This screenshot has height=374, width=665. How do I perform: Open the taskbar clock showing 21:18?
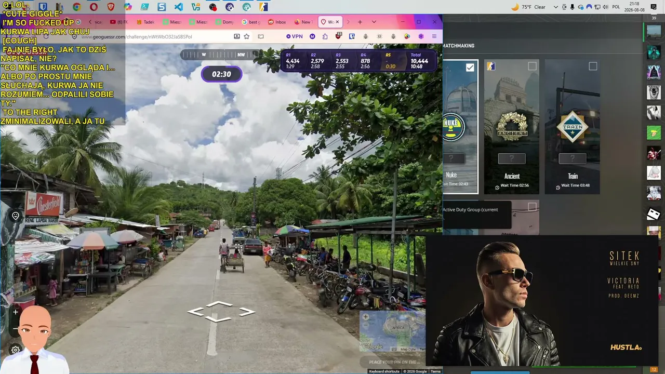coord(634,7)
